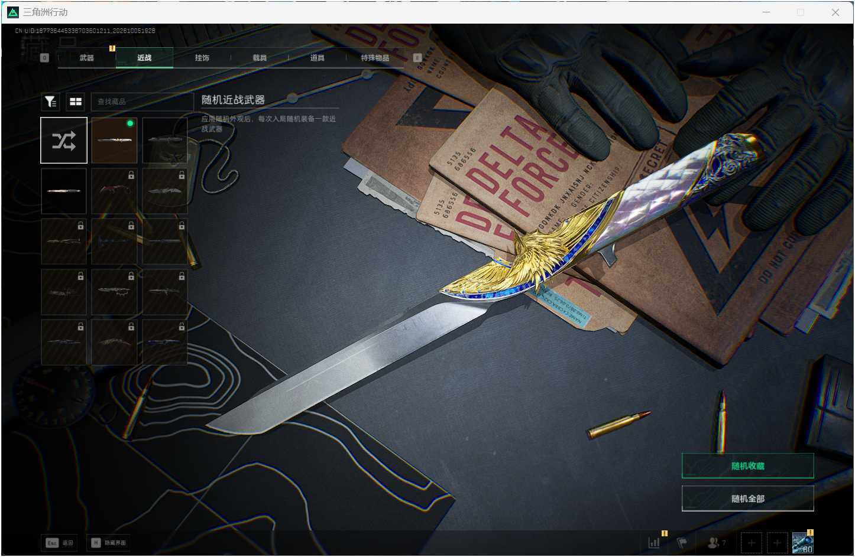
Task: Open the filter options icon
Action: [x=51, y=102]
